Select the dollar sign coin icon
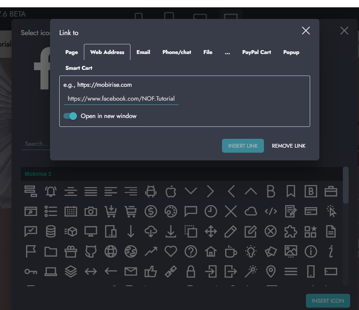Viewport: 359px width, 310px height. tap(151, 211)
